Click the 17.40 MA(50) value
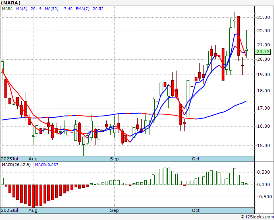The height and width of the screenshot is (220, 274). click(67, 9)
